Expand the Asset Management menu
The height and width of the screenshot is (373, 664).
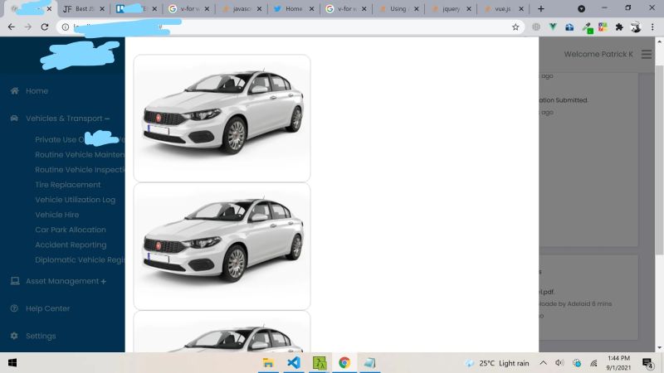pos(66,281)
